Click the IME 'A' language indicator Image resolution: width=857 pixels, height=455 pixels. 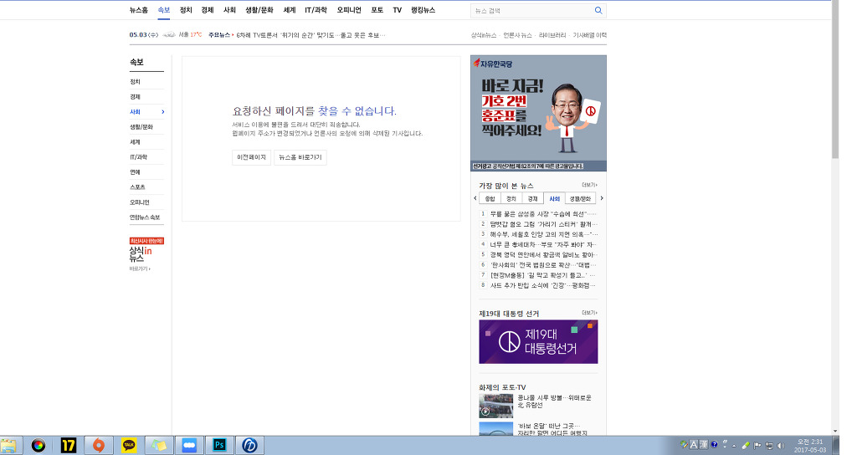coord(694,445)
